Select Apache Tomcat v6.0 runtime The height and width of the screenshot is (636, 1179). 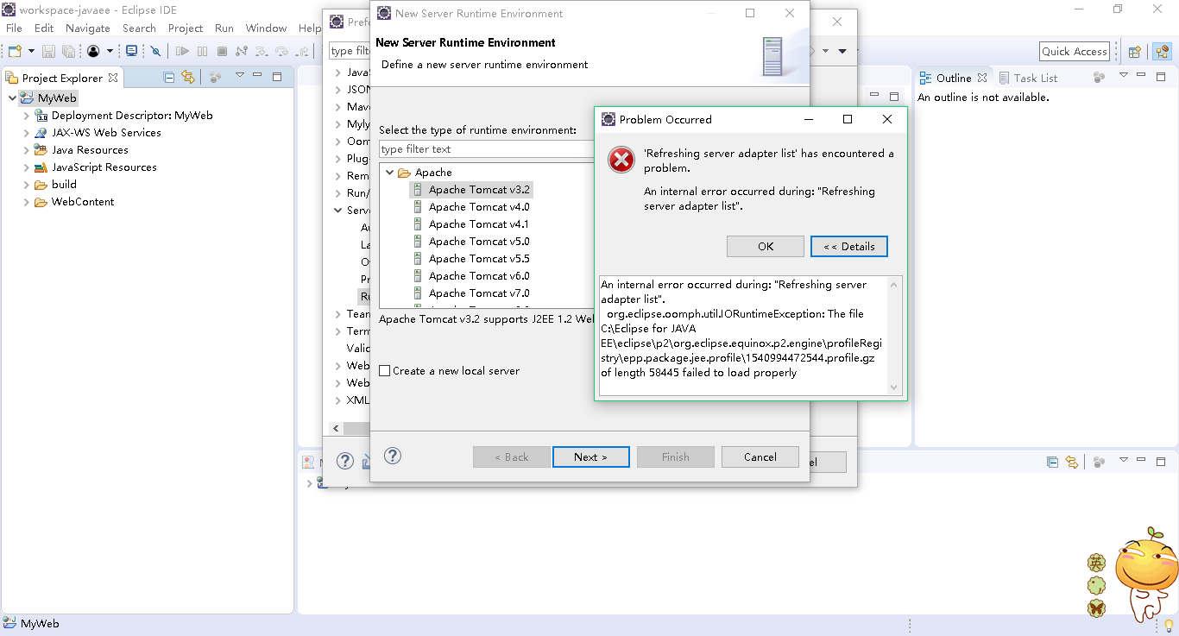[479, 275]
